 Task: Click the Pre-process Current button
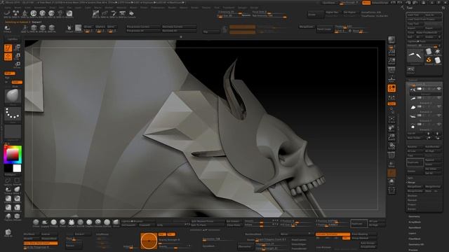[x=143, y=27]
